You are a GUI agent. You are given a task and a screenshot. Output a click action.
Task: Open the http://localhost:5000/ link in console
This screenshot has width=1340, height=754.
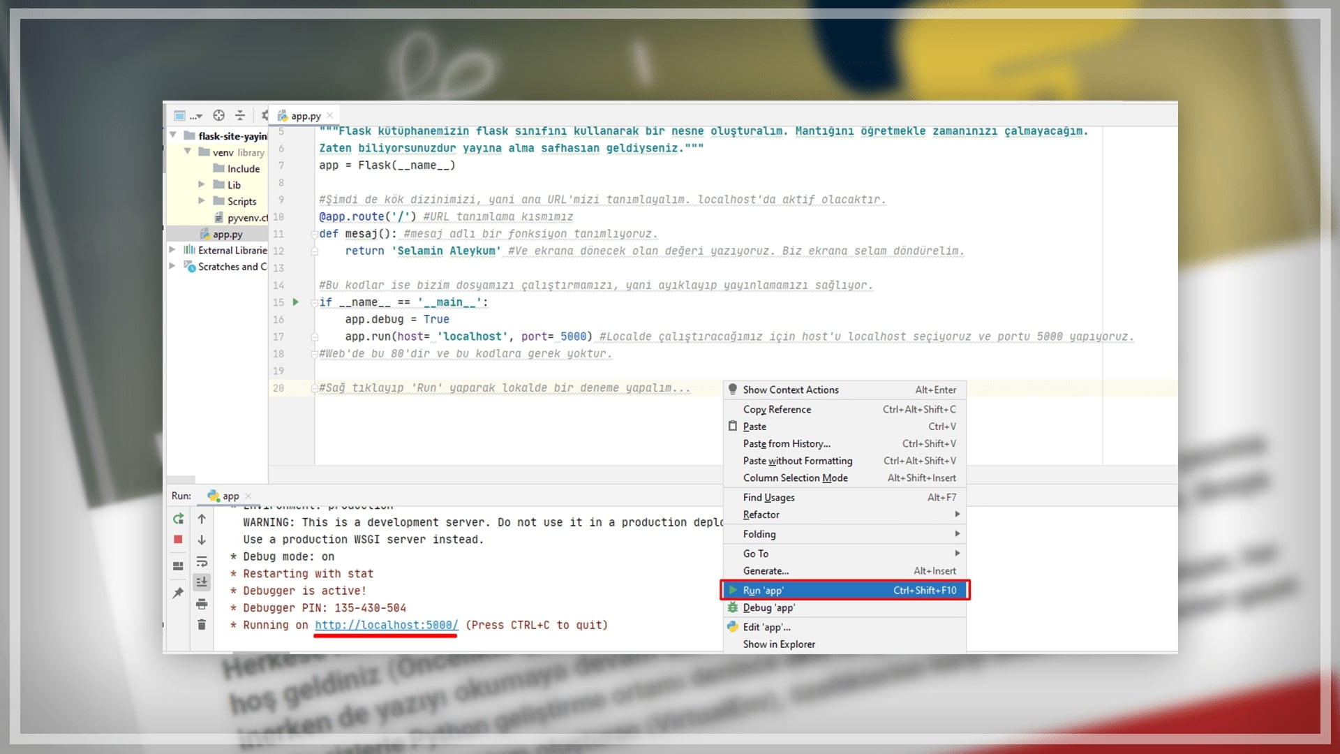click(x=386, y=626)
